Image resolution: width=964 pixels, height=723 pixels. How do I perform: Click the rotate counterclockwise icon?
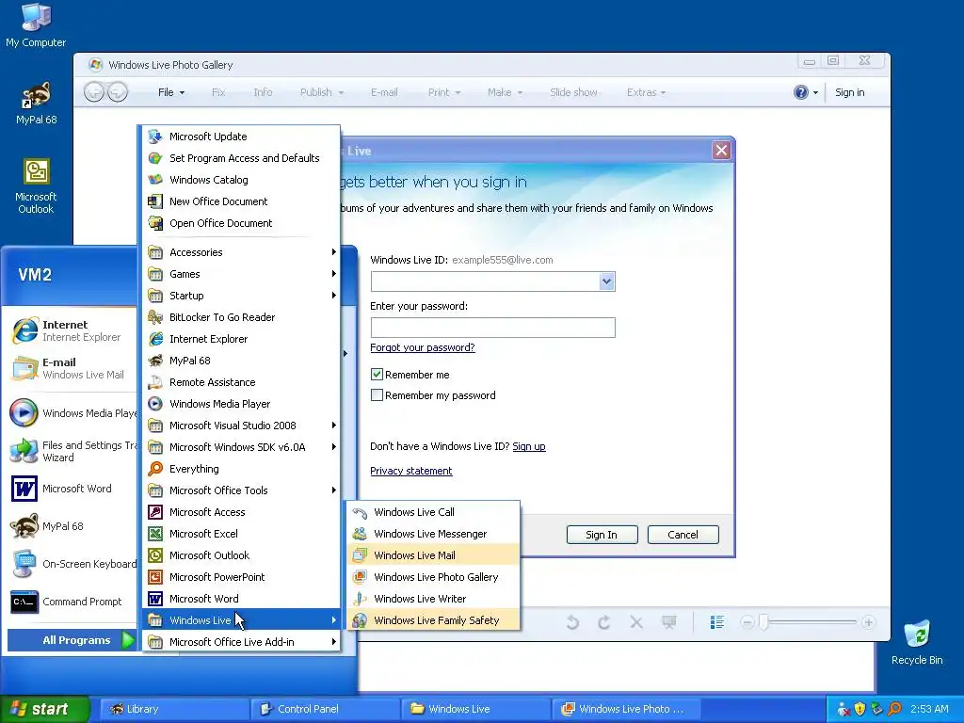(572, 622)
